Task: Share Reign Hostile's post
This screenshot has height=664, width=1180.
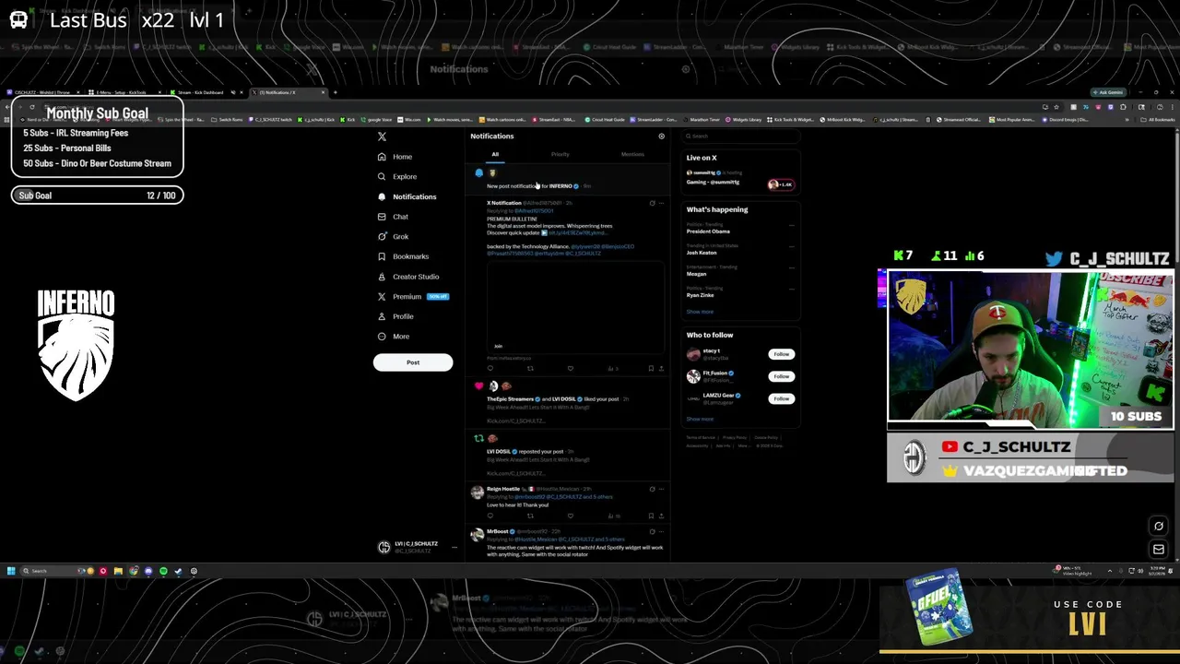Action: tap(661, 516)
